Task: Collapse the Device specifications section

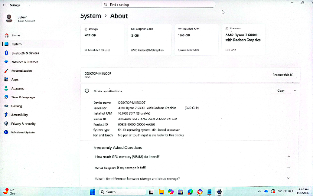Action: click(295, 91)
